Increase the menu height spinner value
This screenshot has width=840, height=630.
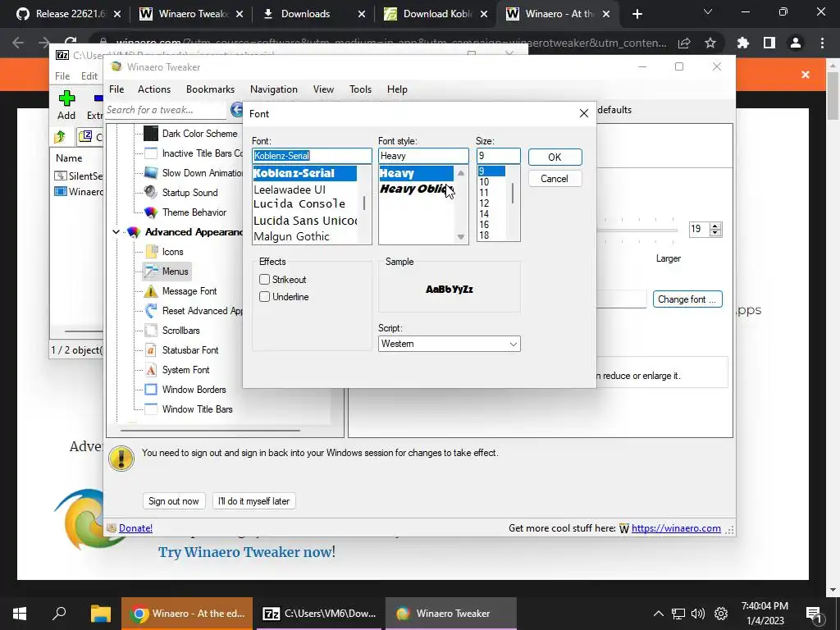tap(715, 226)
